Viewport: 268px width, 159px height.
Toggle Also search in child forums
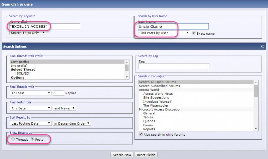141,134
